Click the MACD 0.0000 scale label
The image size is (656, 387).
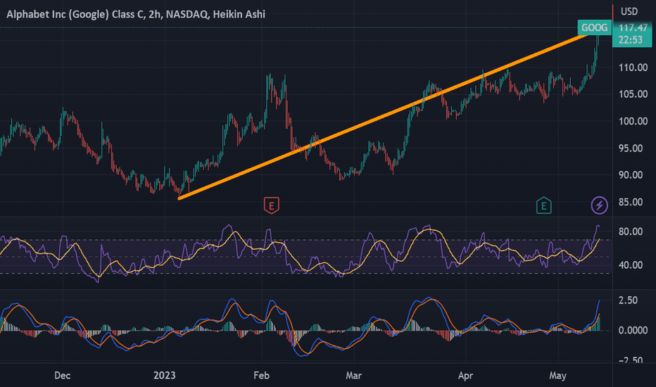click(x=633, y=331)
